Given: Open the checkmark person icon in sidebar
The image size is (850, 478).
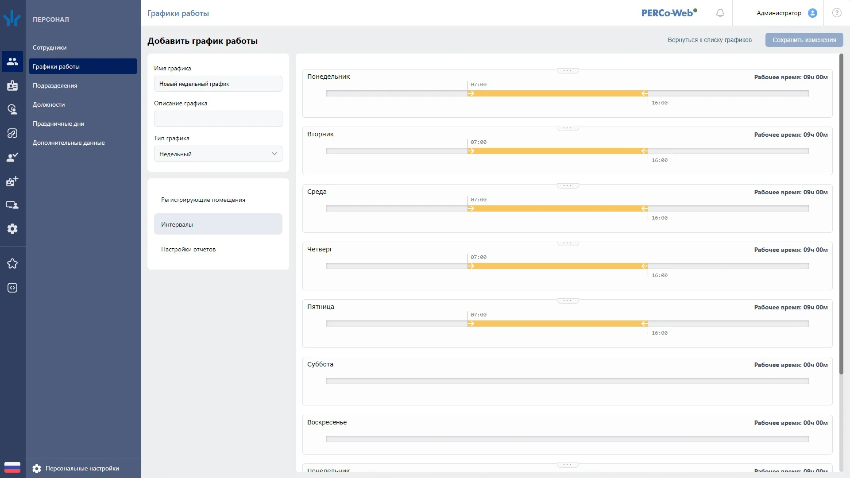Looking at the screenshot, I should pyautogui.click(x=12, y=157).
